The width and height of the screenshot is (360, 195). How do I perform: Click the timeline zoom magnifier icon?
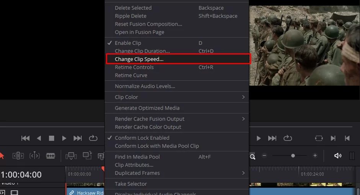tap(252, 156)
